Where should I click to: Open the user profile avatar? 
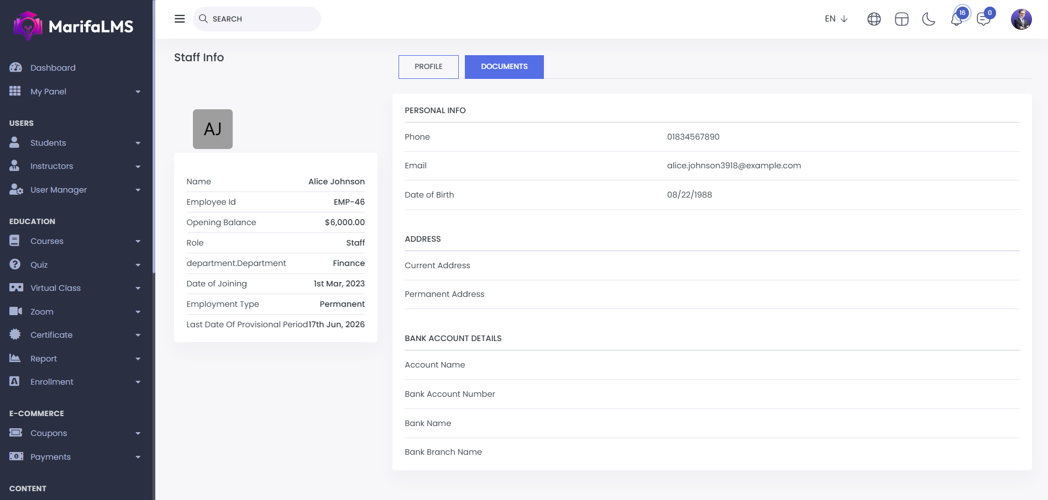click(x=1021, y=19)
